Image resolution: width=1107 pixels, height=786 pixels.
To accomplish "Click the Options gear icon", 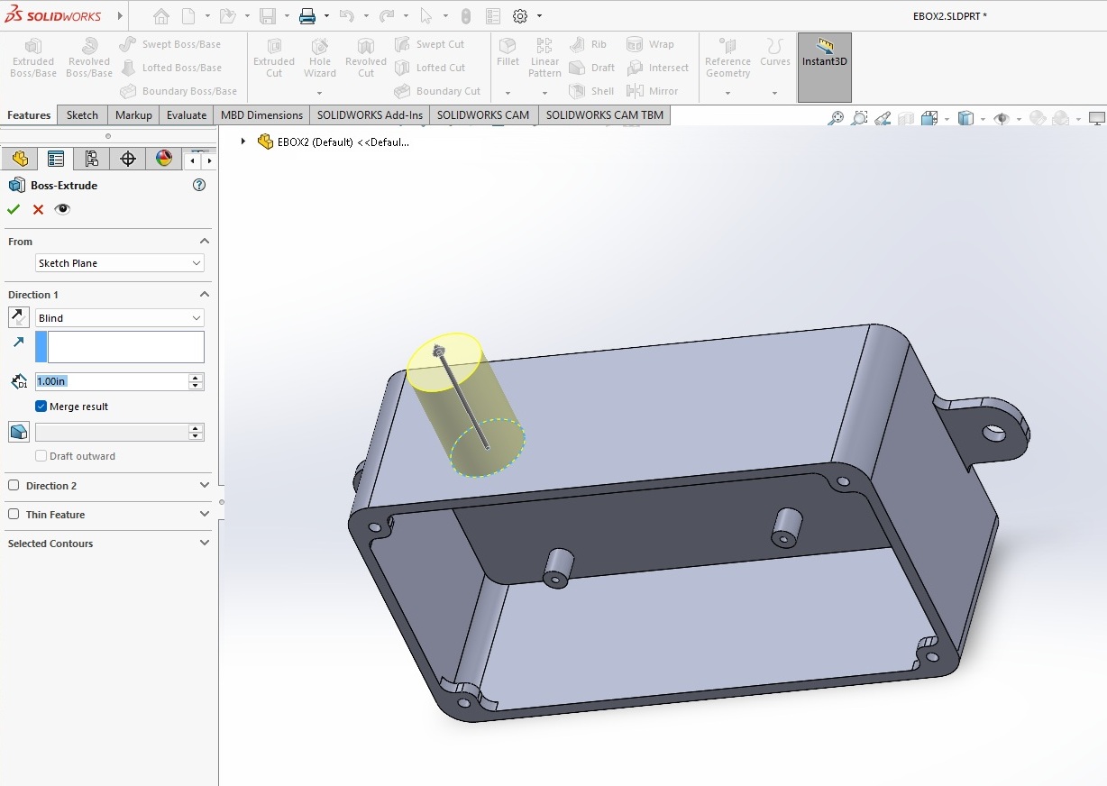I will click(520, 16).
